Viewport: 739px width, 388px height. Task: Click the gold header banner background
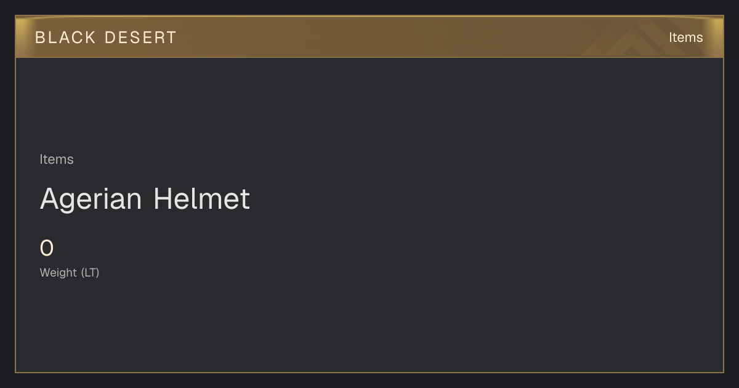pyautogui.click(x=369, y=37)
